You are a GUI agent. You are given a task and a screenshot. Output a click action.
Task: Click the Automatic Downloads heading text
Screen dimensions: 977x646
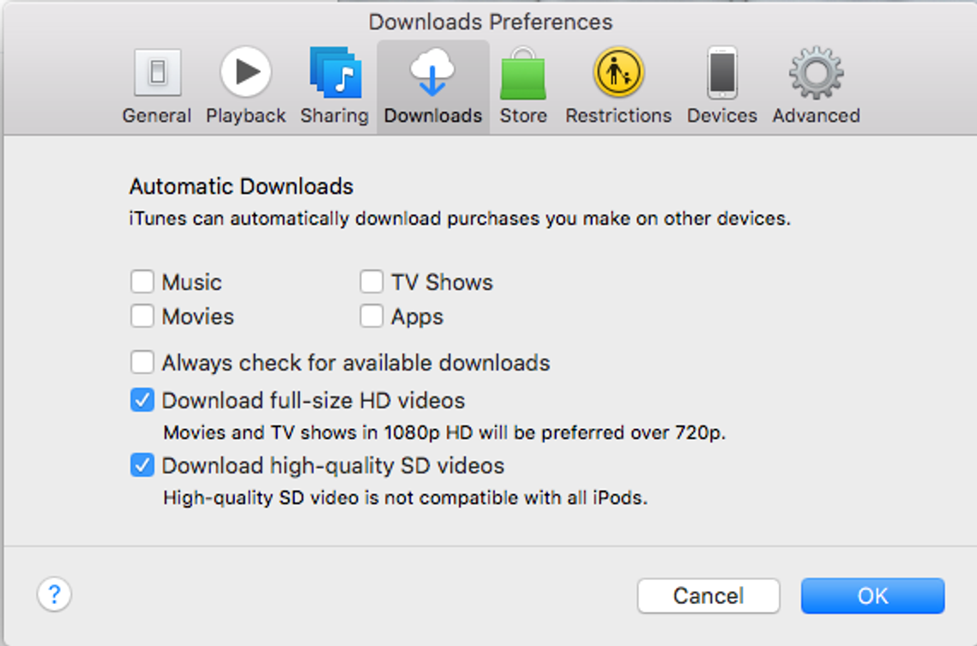241,186
